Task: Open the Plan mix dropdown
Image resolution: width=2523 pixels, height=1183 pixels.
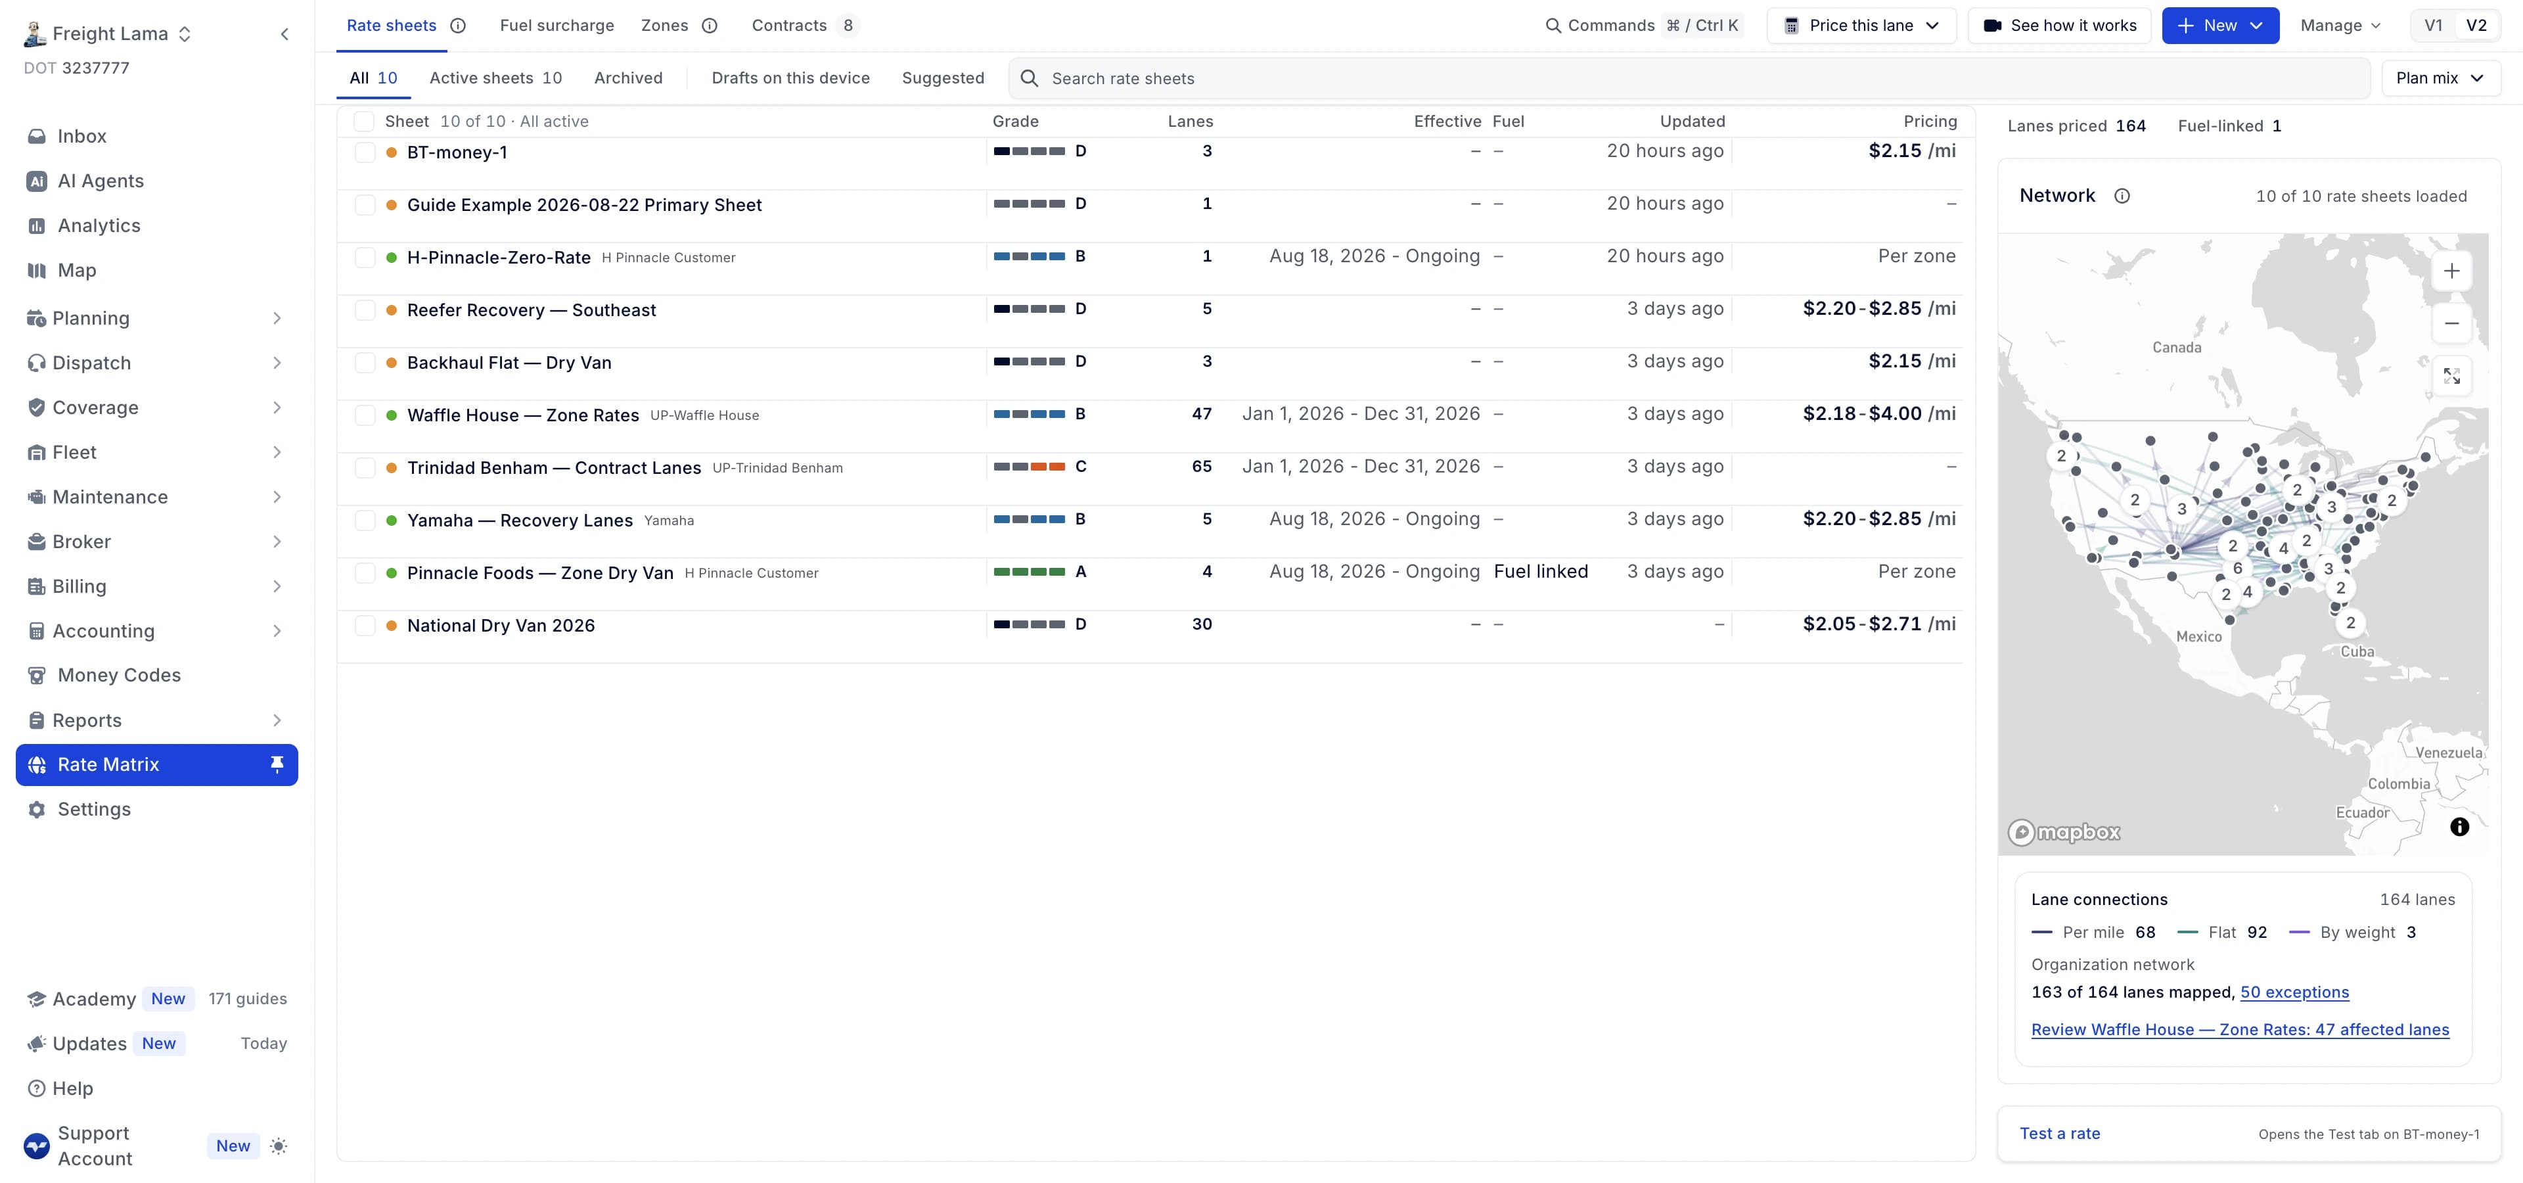Action: 2440,78
